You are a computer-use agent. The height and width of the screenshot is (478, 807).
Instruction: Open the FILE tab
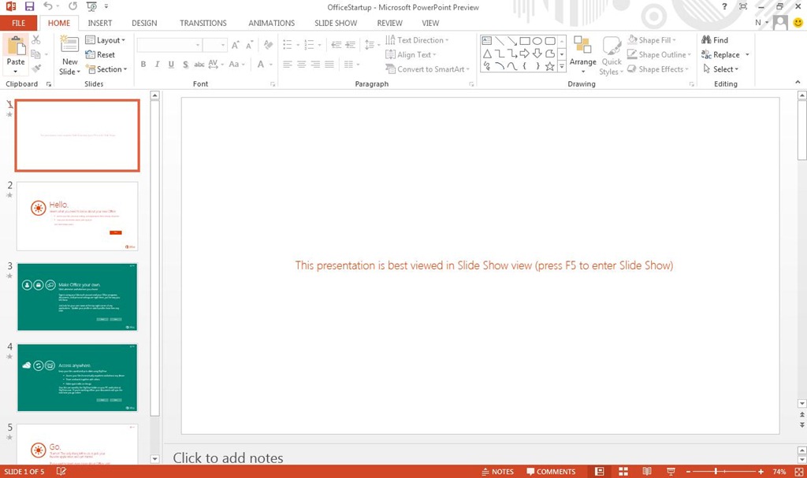click(x=19, y=23)
